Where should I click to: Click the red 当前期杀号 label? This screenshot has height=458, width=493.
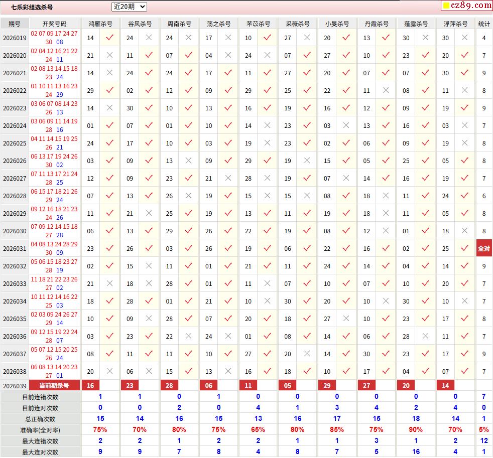click(x=54, y=385)
